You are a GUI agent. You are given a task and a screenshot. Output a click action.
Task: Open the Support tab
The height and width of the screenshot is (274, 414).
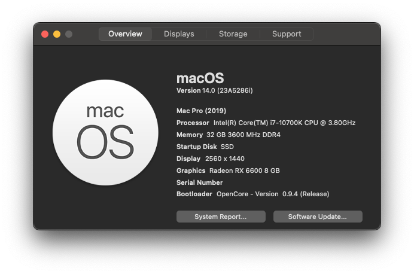[287, 34]
